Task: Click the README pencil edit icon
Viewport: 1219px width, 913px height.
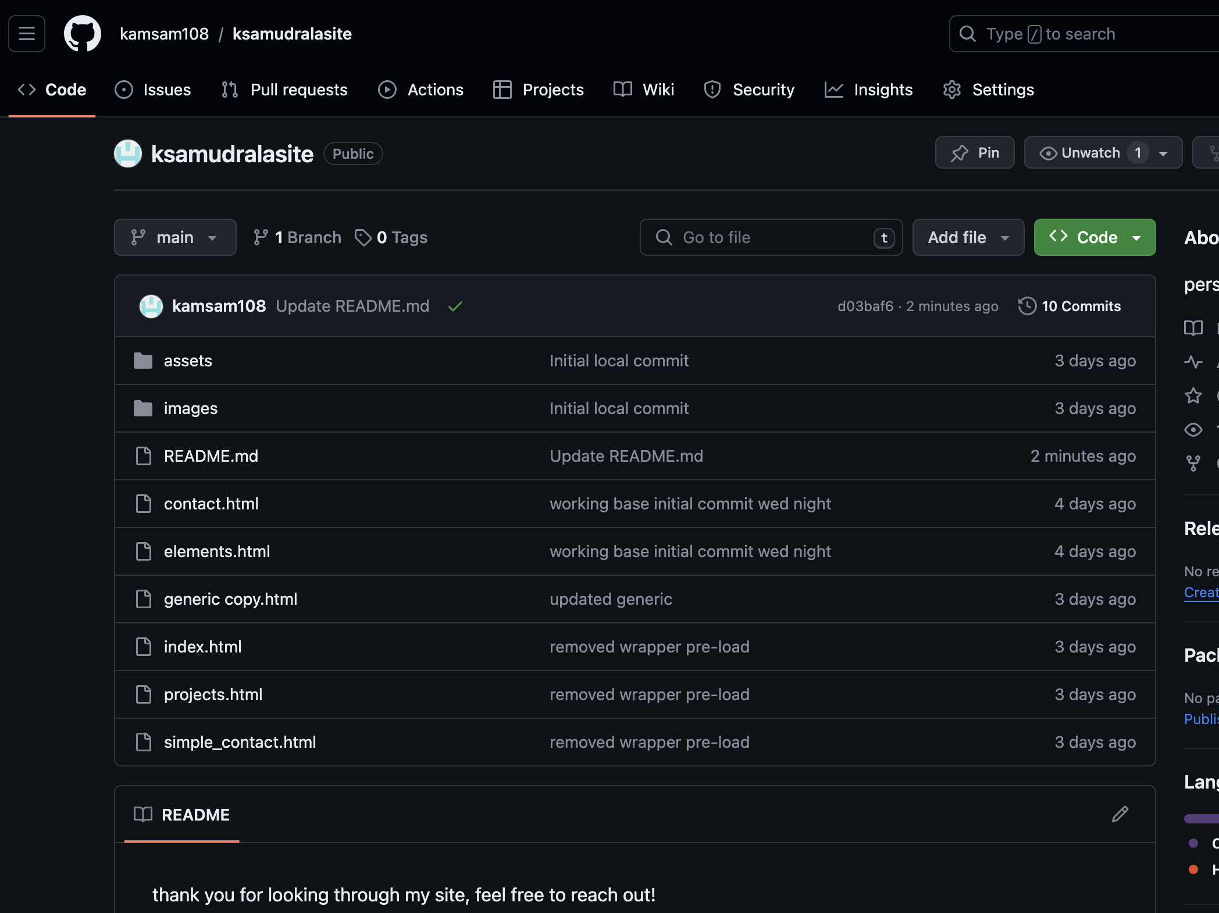Action: 1120,814
